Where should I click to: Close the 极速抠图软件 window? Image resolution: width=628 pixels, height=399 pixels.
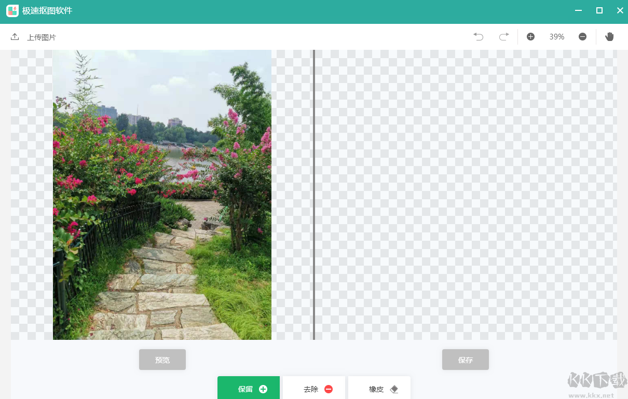pyautogui.click(x=620, y=11)
